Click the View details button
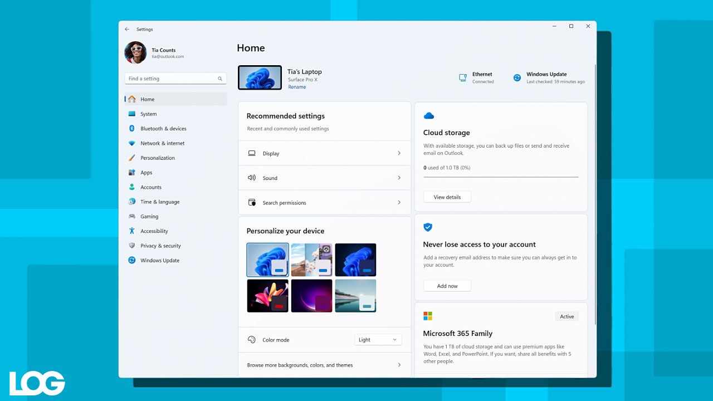 click(447, 197)
